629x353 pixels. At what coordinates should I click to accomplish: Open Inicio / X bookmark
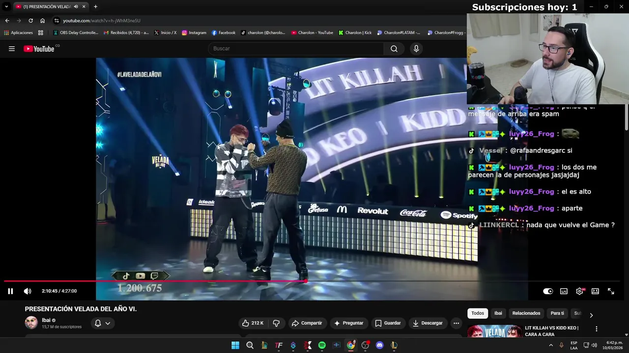[x=165, y=33]
